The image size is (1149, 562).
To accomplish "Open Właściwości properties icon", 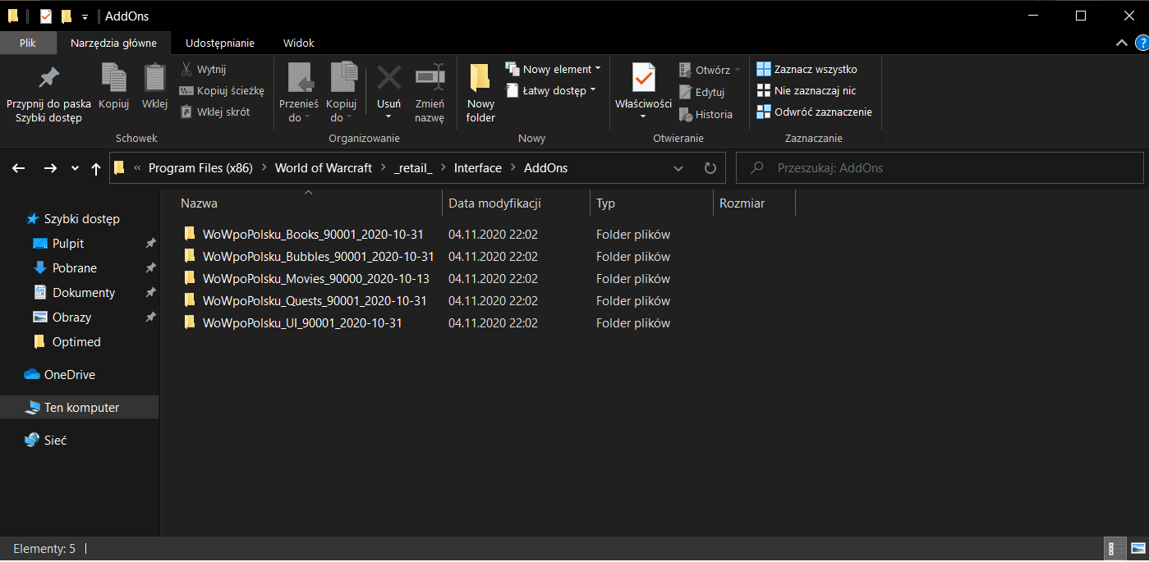I will tap(643, 78).
